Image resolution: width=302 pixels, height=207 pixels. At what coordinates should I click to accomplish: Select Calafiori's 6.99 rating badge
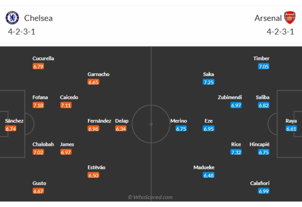click(264, 191)
